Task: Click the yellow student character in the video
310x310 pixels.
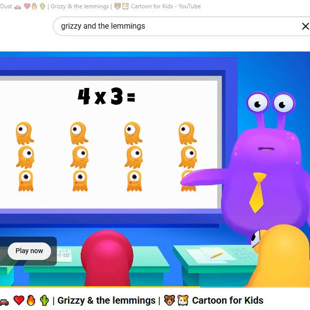Action: [284, 258]
